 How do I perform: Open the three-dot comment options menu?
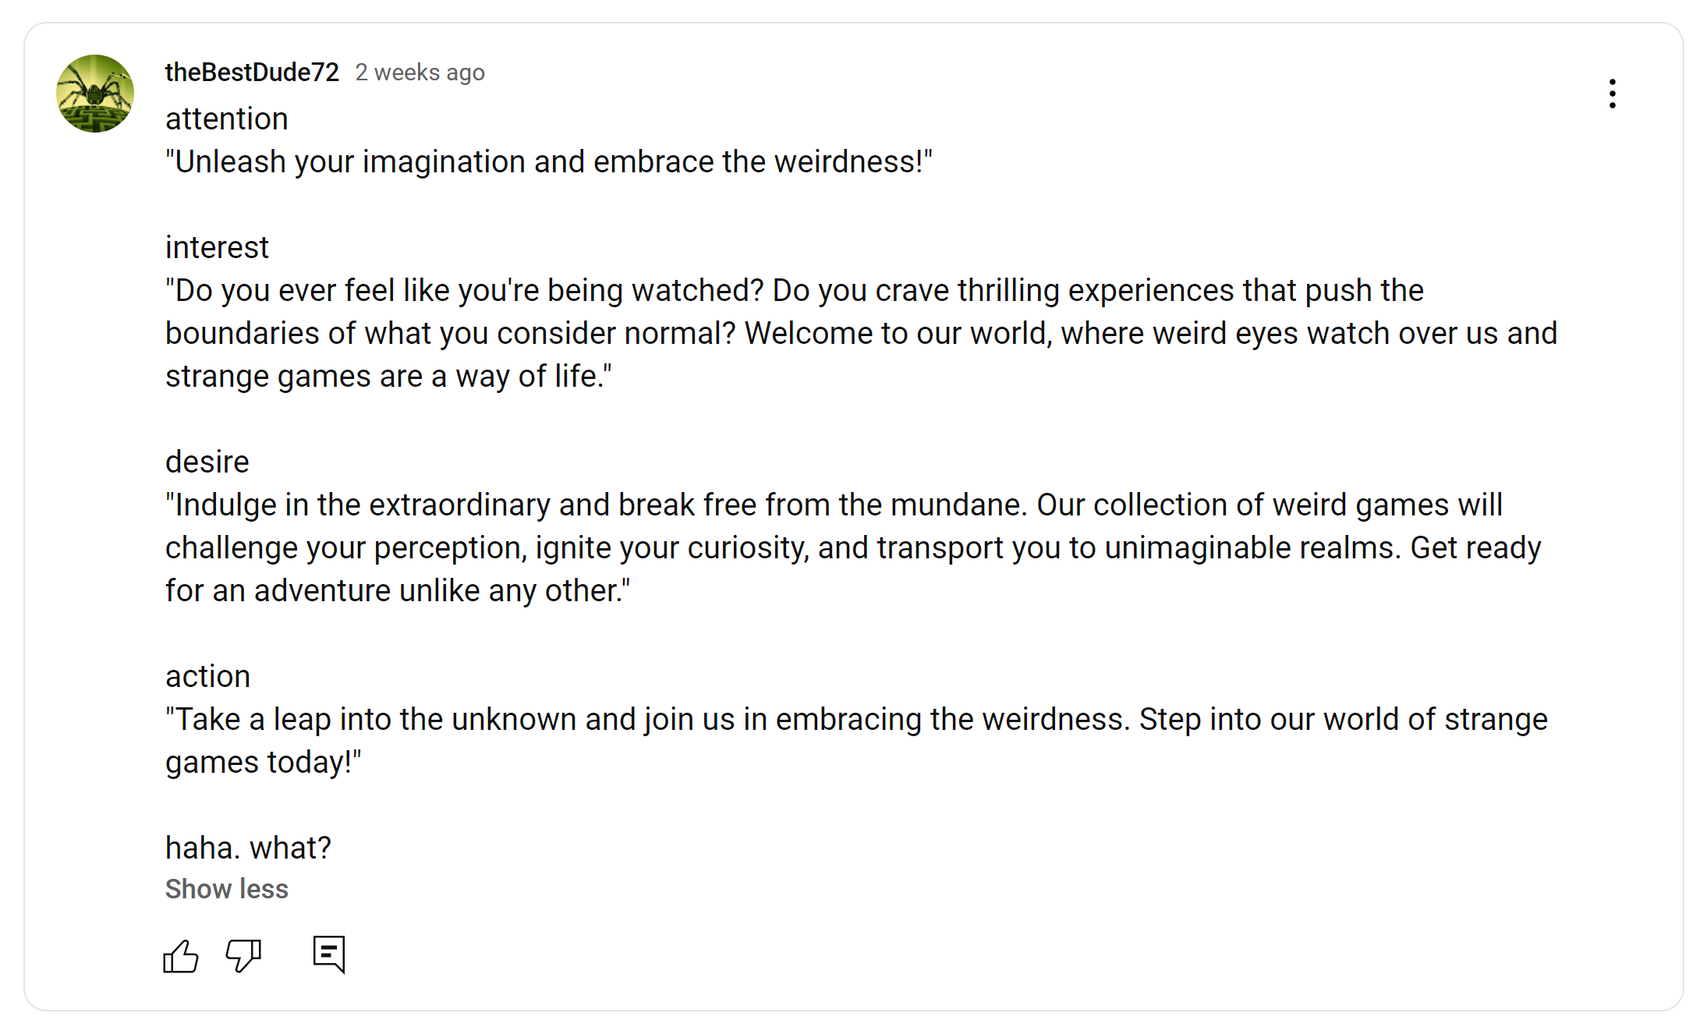tap(1612, 94)
